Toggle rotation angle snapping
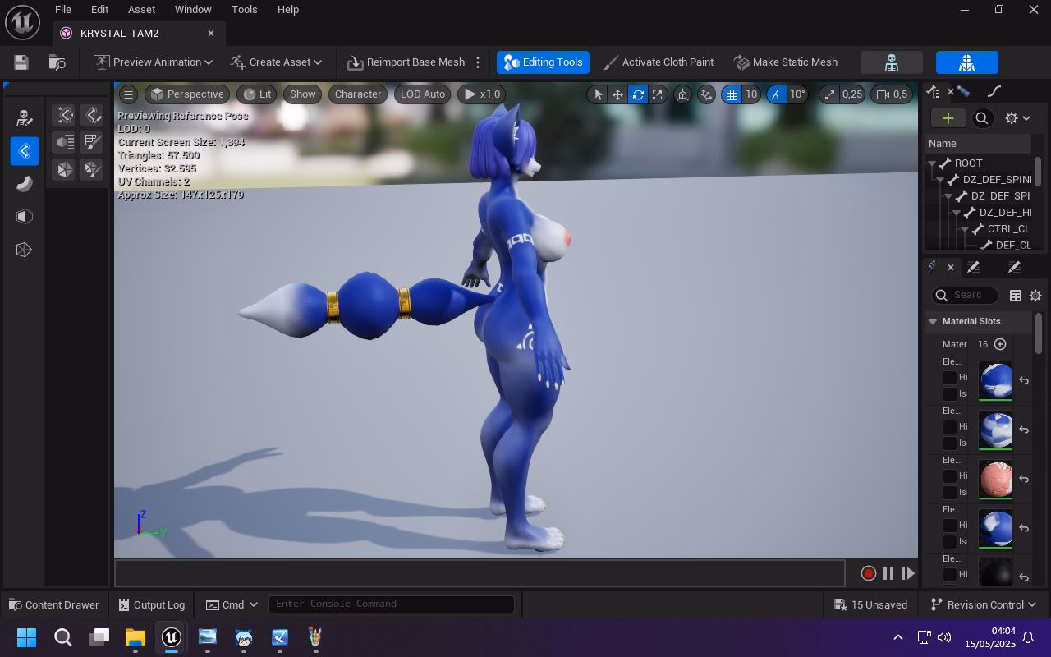 pos(777,94)
